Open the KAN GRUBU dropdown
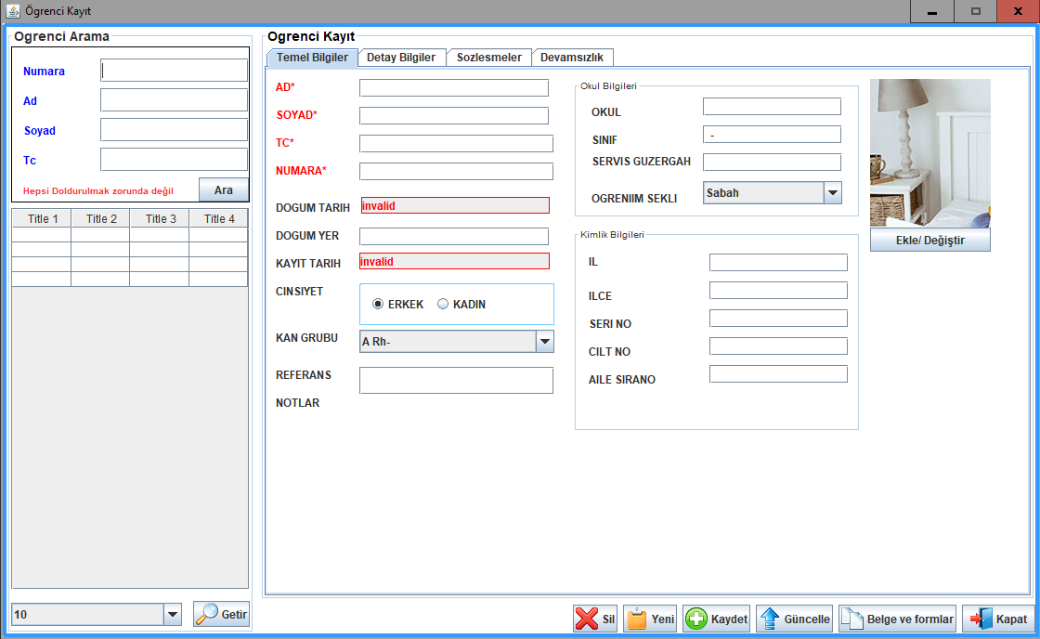 pos(545,341)
